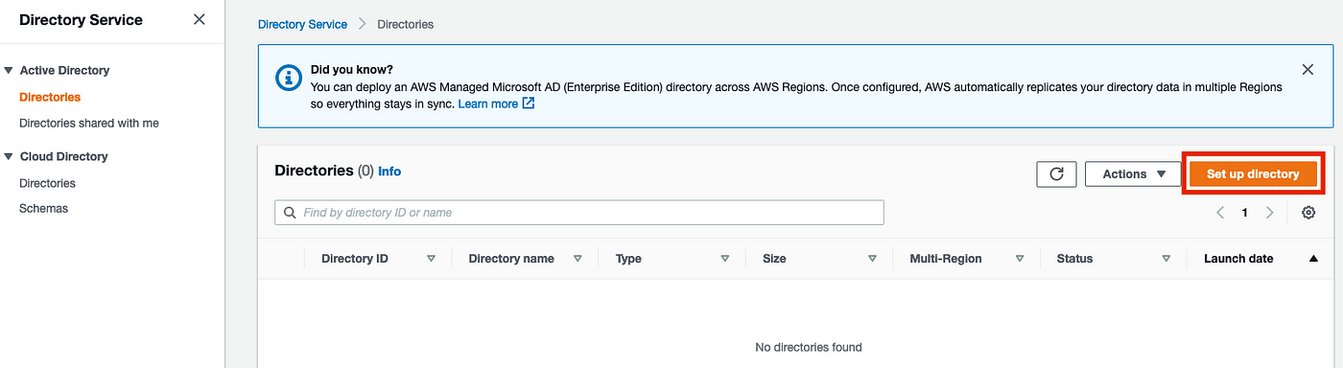Open Directory Service breadcrumb link

302,24
